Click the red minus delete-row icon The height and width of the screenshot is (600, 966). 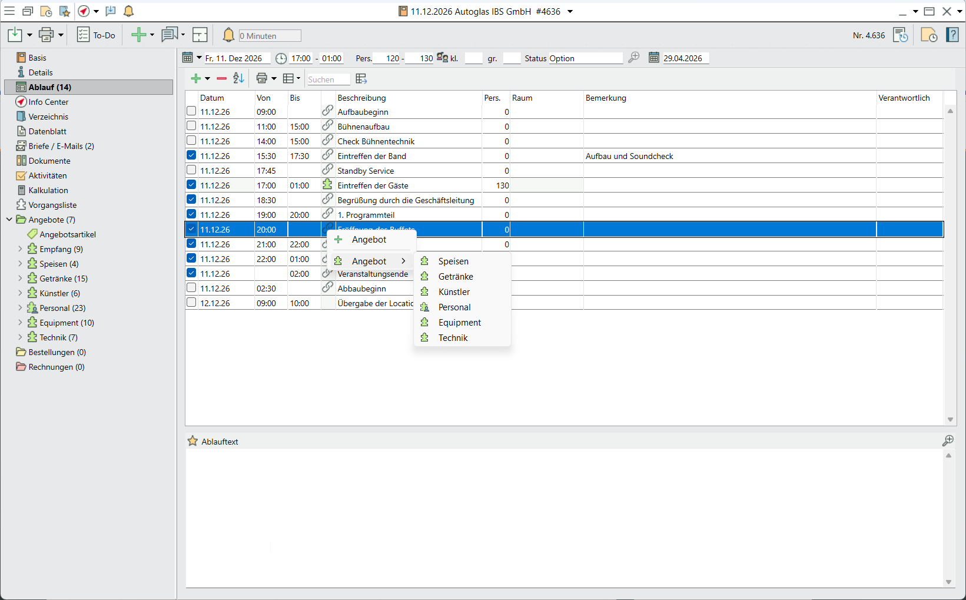point(221,78)
